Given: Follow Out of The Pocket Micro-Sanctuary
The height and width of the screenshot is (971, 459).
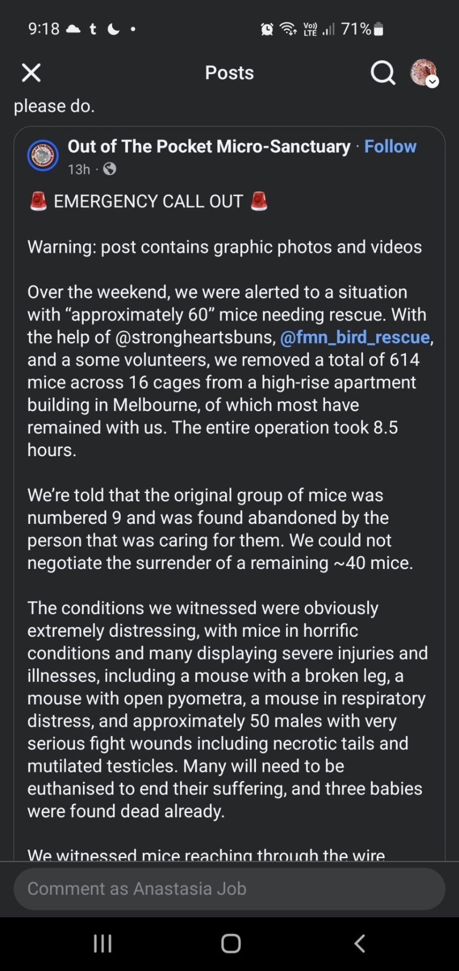Looking at the screenshot, I should (390, 146).
